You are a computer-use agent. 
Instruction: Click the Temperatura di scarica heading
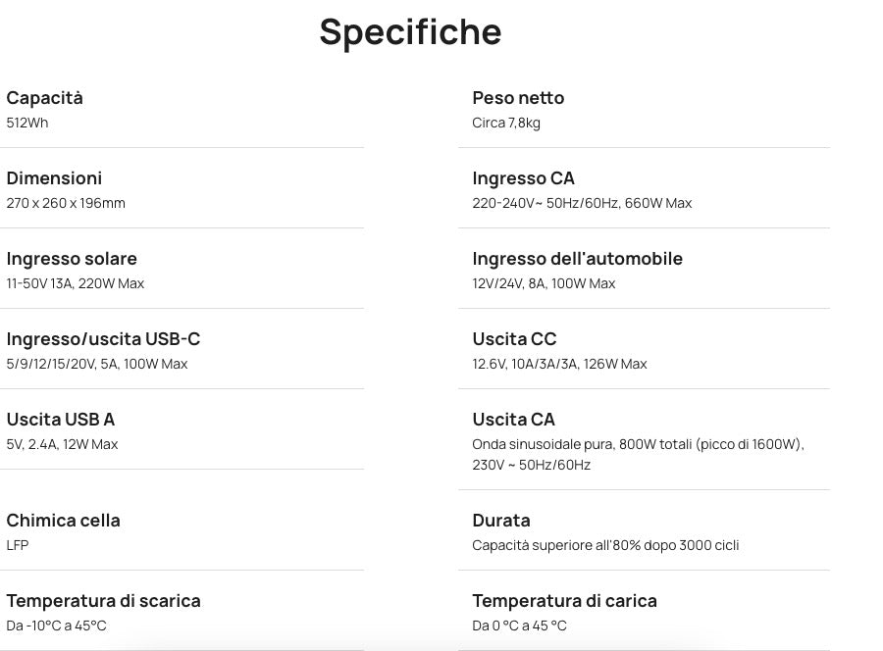point(103,601)
